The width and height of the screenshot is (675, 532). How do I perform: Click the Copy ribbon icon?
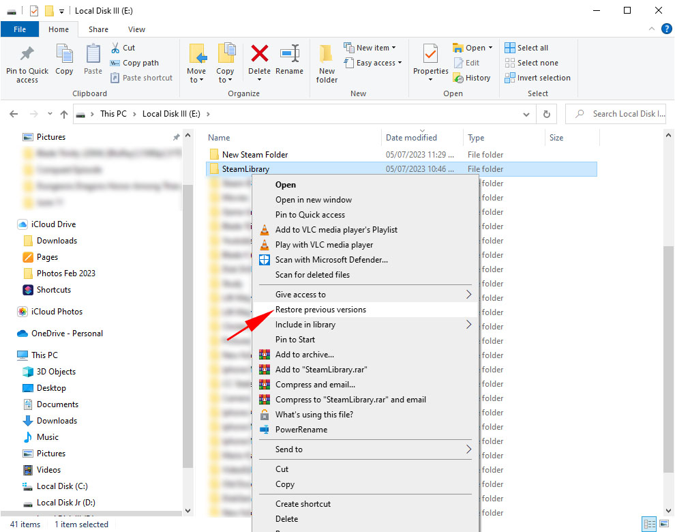(x=64, y=59)
